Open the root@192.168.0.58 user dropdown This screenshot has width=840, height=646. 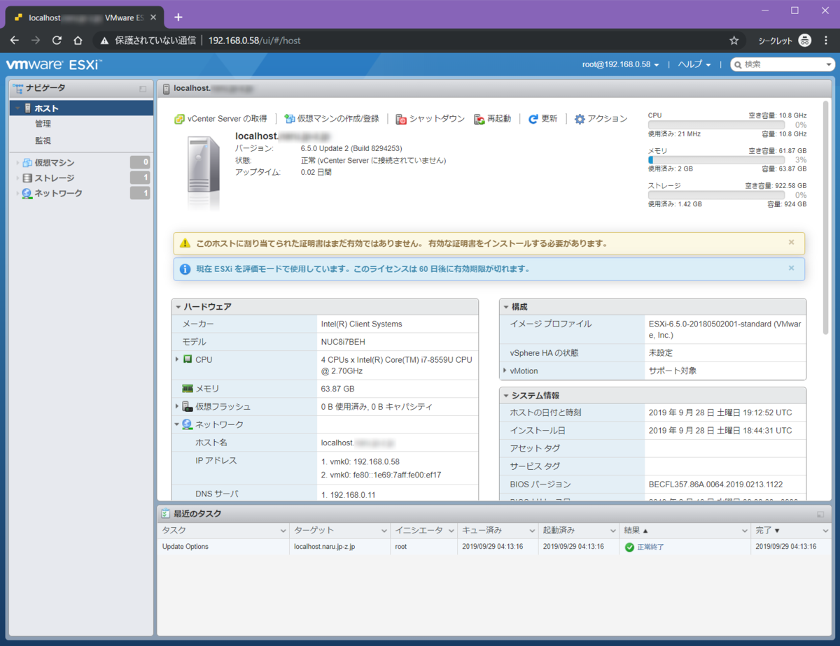click(x=621, y=64)
